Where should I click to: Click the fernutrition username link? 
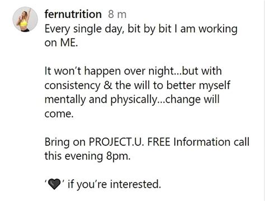73,14
